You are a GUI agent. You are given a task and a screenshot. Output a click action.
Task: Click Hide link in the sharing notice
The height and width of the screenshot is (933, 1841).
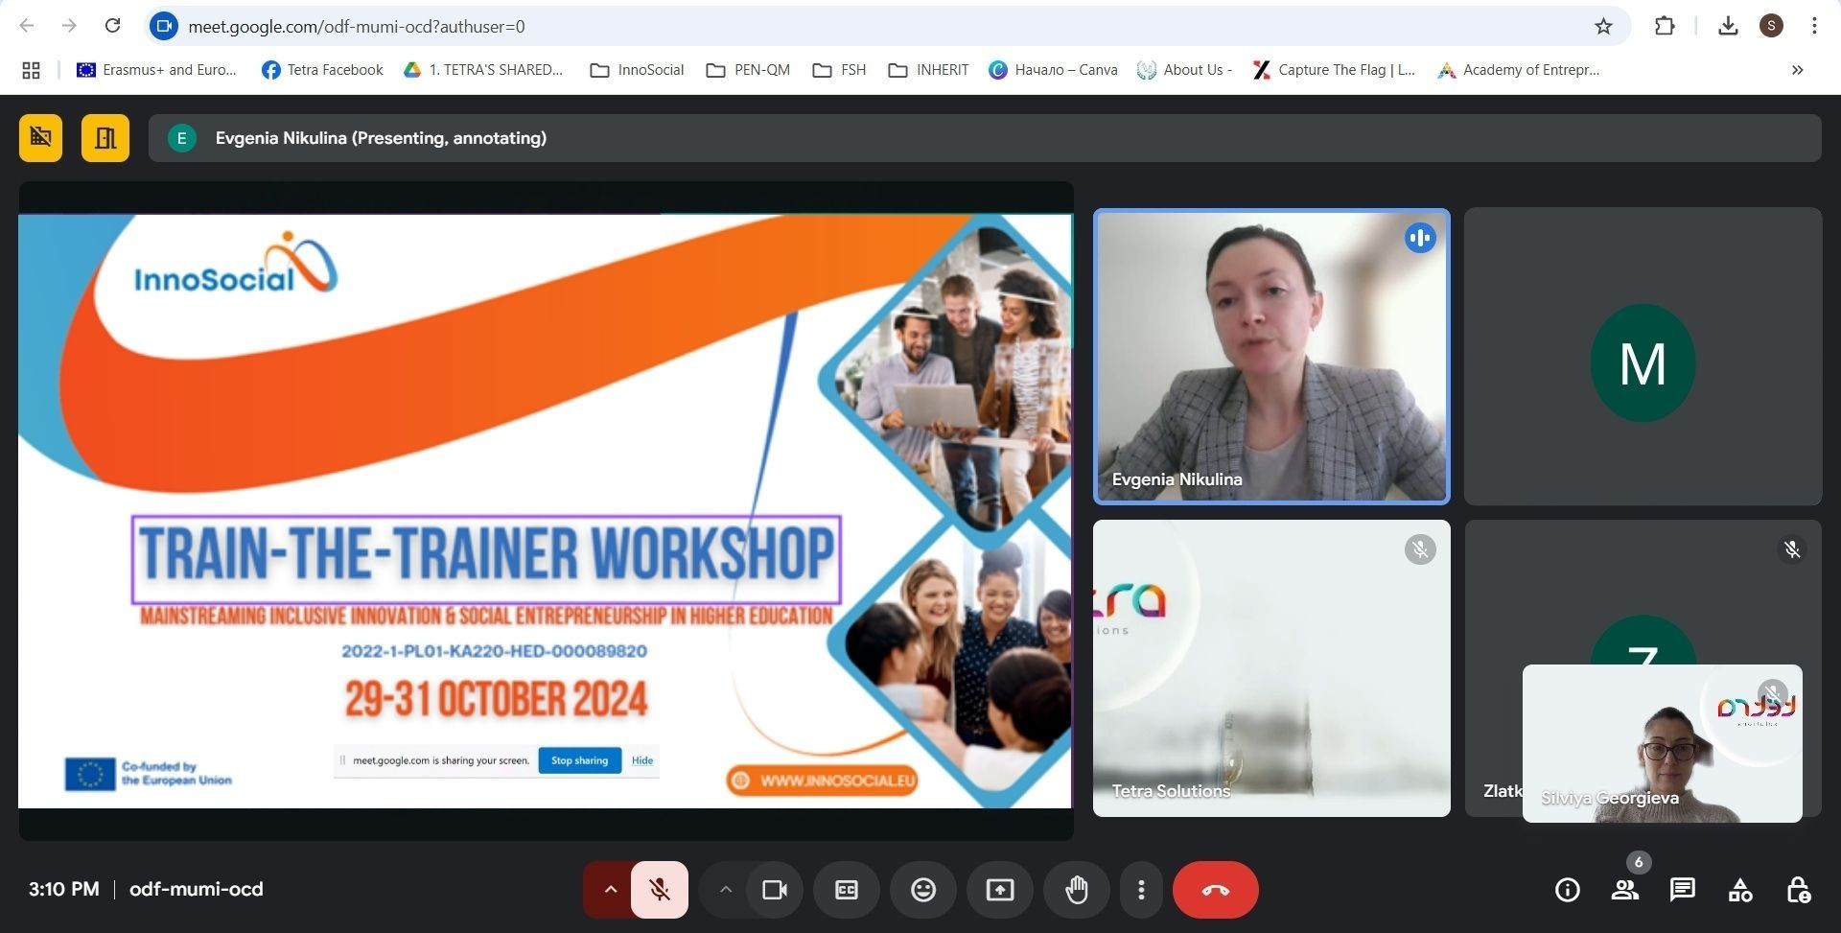tap(642, 760)
